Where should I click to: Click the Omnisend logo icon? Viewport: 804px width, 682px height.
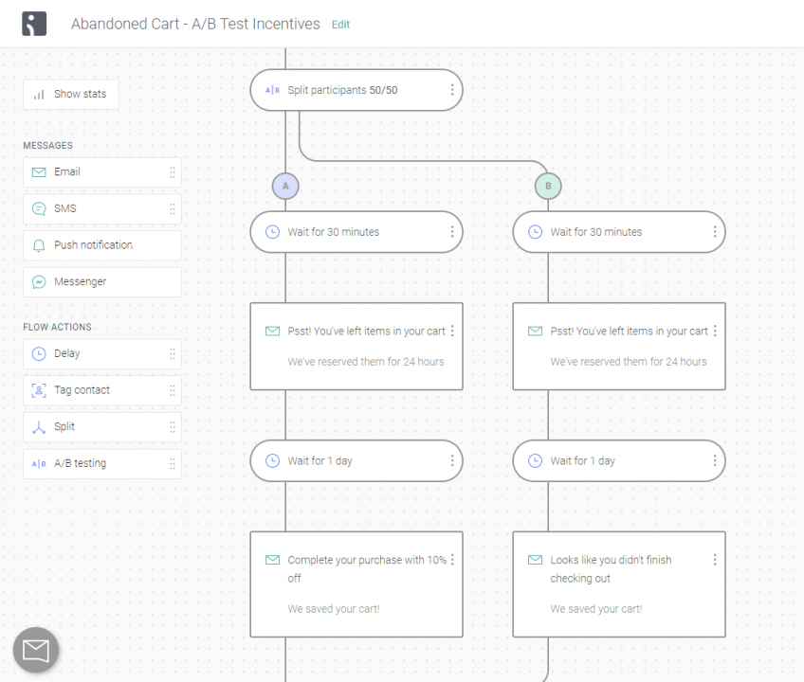point(34,24)
